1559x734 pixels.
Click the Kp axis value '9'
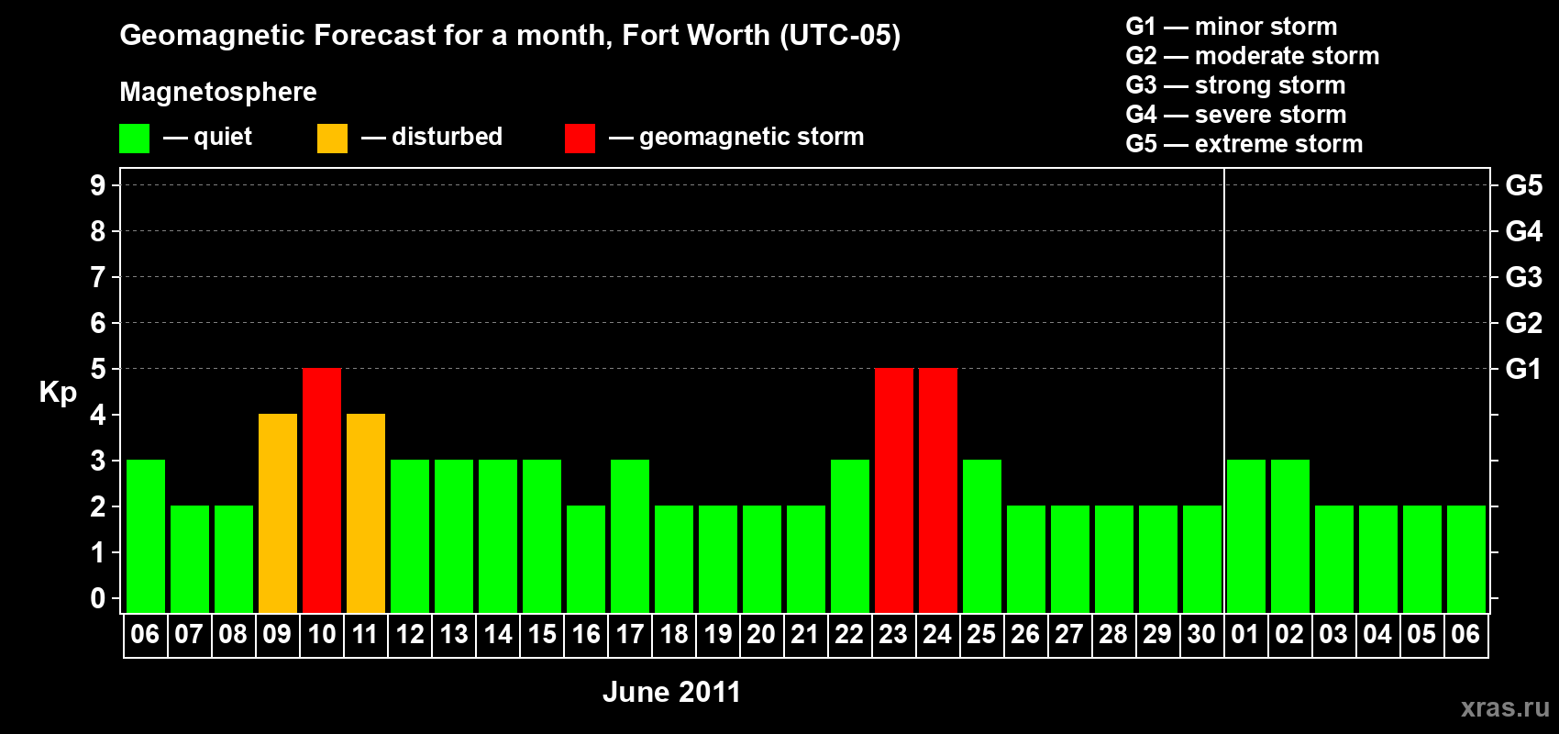[x=98, y=185]
